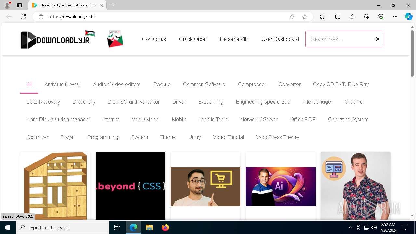This screenshot has width=416, height=234.
Task: Open Windows Start menu
Action: (8, 227)
